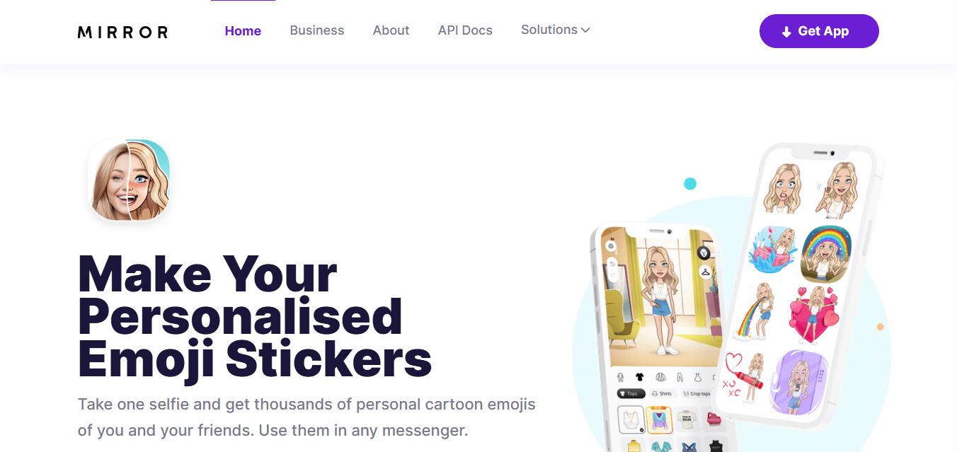The height and width of the screenshot is (452, 957).
Task: Select the hanger wardrobe icon on phone
Action: click(705, 272)
